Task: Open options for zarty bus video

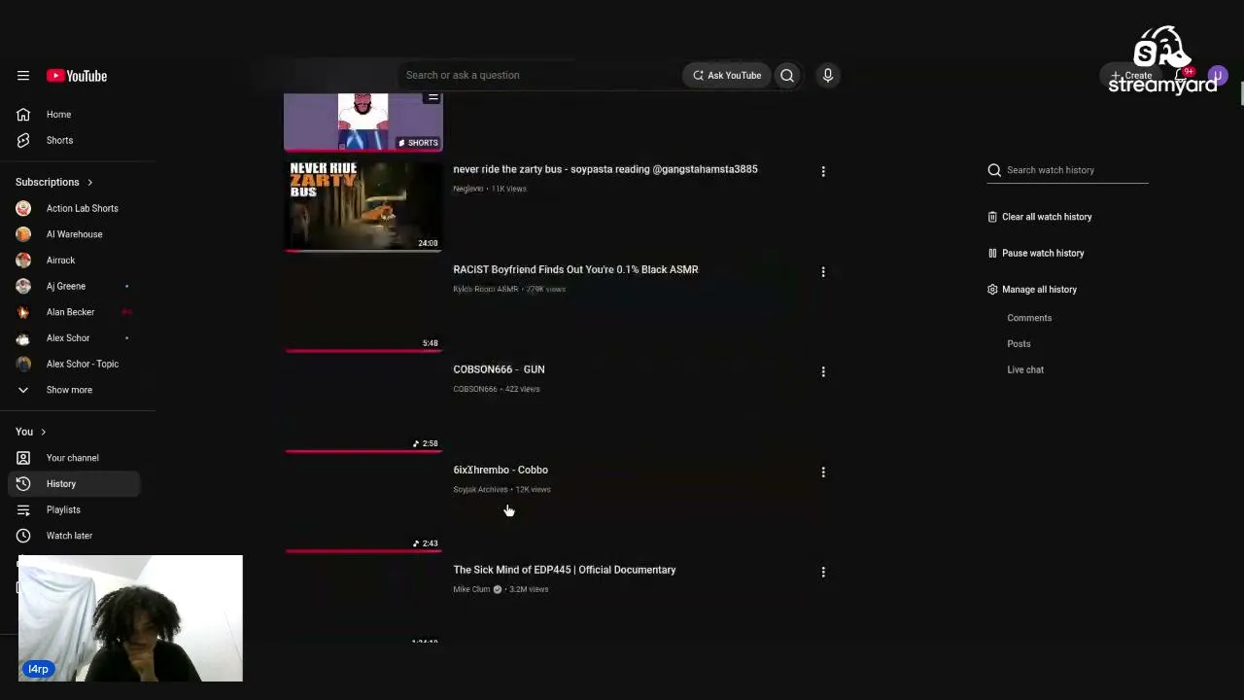Action: click(823, 171)
